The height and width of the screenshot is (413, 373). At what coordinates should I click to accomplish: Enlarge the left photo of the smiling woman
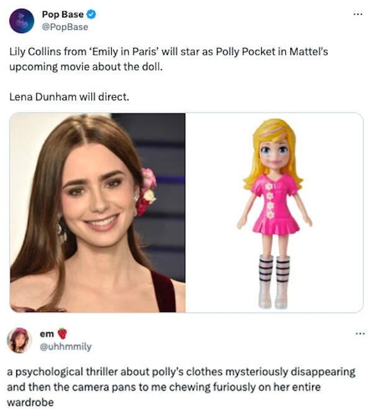(98, 212)
